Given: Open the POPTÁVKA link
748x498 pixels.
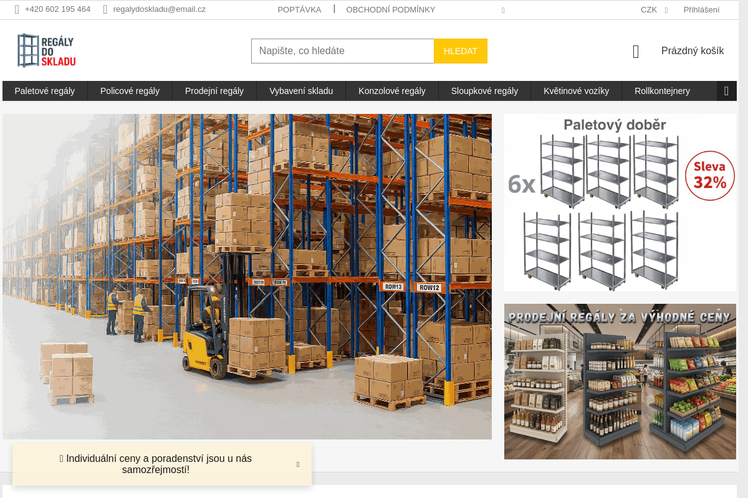Looking at the screenshot, I should click(x=299, y=10).
